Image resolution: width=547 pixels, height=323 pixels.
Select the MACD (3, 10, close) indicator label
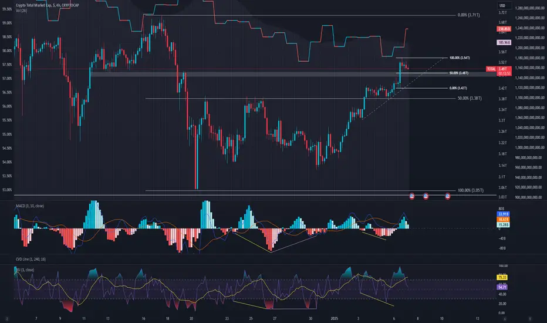click(x=30, y=206)
